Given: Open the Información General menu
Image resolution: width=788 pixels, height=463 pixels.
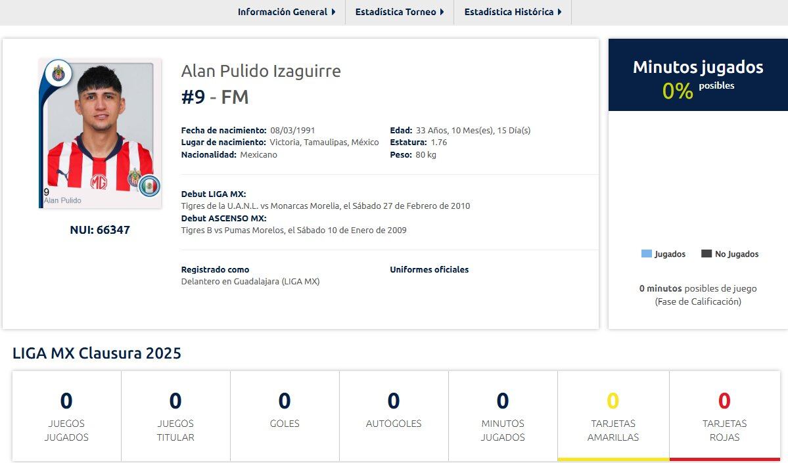Looking at the screenshot, I should [283, 12].
